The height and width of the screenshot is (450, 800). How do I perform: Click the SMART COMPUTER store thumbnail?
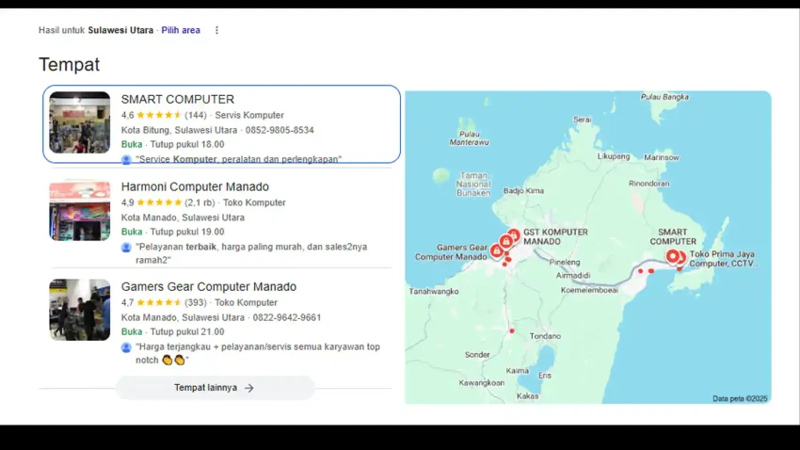(80, 122)
